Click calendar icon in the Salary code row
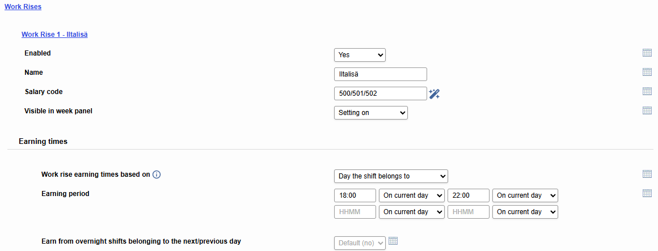The width and height of the screenshot is (658, 251). pyautogui.click(x=647, y=91)
